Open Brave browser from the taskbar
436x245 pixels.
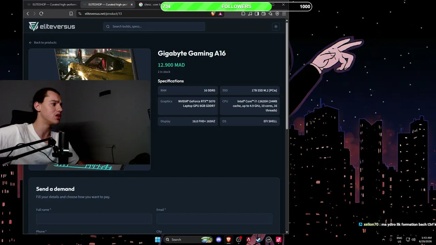pos(229,240)
